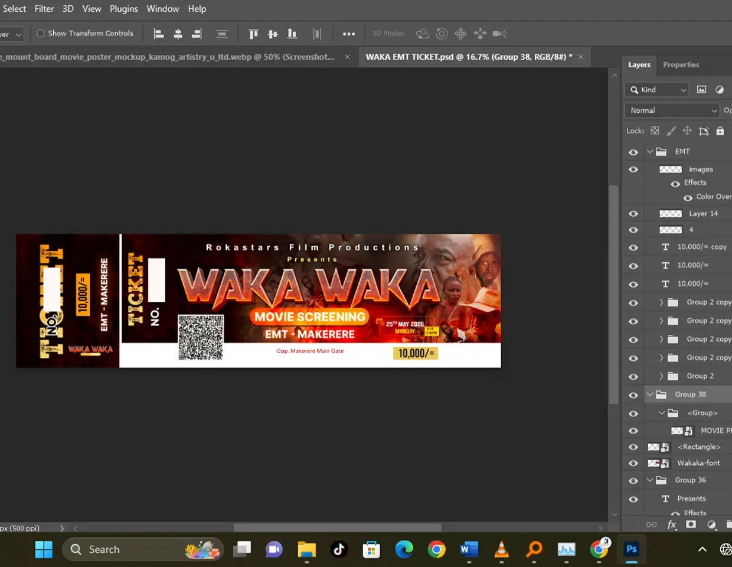Show hidden system tray icons
Viewport: 732px width, 567px height.
[702, 549]
